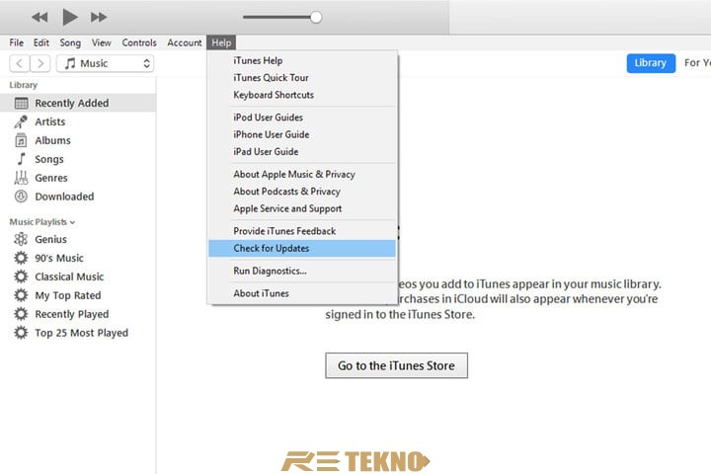Click the fast-forward next track button
The height and width of the screenshot is (474, 711).
pos(99,17)
